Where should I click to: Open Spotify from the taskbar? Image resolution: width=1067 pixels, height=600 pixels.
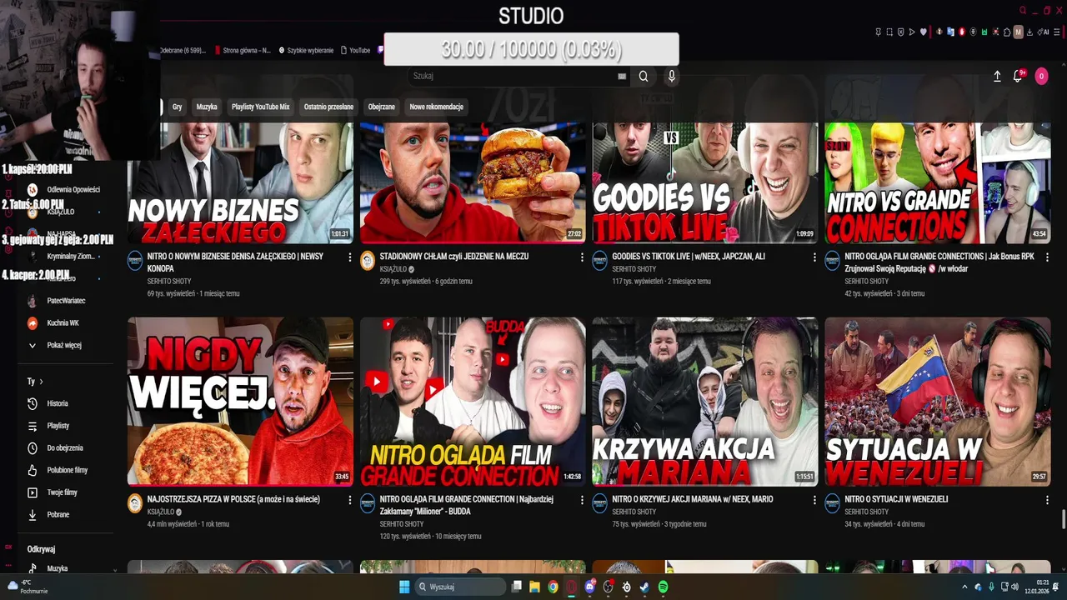[663, 587]
